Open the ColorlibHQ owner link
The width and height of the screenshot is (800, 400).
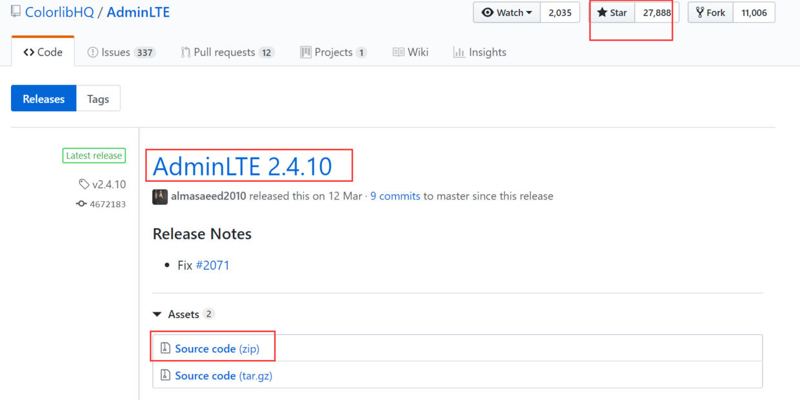pos(59,12)
